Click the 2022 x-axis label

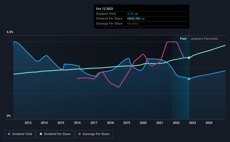point(176,123)
